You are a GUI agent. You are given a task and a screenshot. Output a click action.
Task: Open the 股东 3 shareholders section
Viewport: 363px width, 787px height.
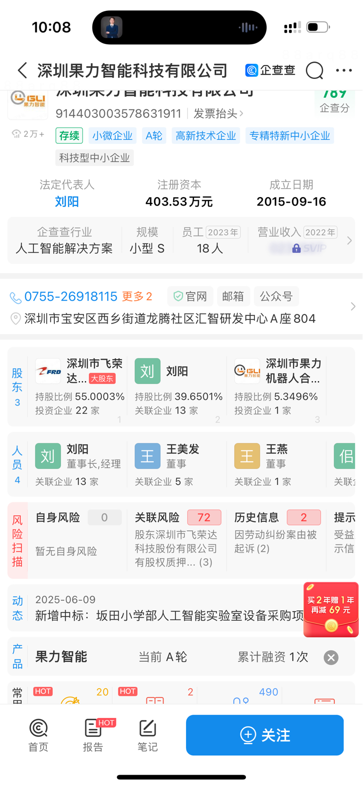pos(17,387)
